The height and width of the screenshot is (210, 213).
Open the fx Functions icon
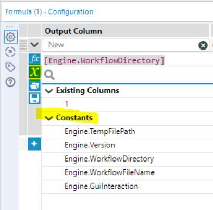[x=34, y=59]
